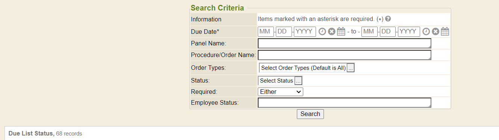499x140 pixels.
Task: Open the Select Status ellipsis button
Action: pyautogui.click(x=298, y=81)
